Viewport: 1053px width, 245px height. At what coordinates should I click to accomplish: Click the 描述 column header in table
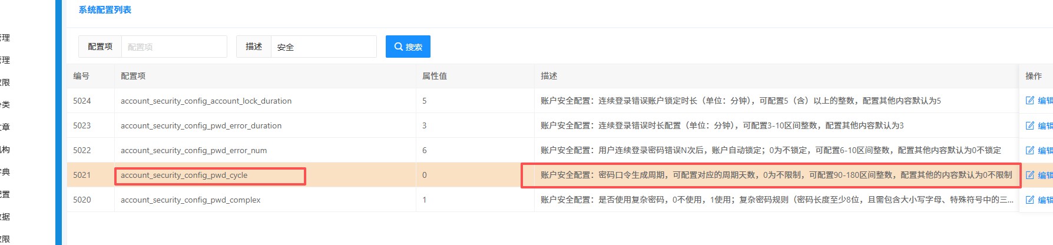click(549, 76)
